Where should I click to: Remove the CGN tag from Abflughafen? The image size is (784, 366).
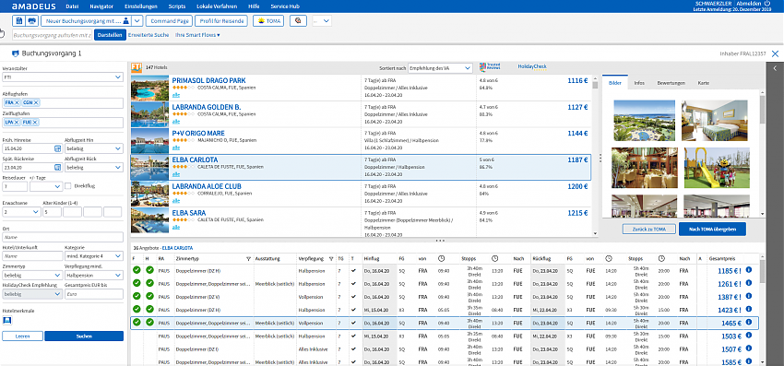coord(37,103)
